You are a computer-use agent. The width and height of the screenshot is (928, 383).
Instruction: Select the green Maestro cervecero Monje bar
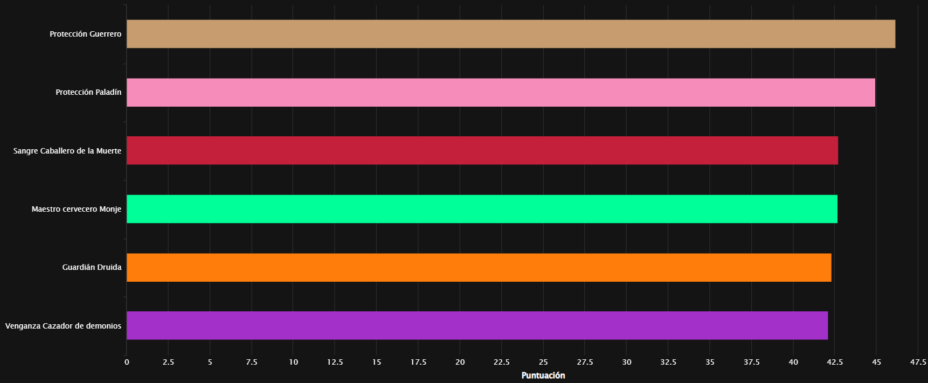[x=482, y=209]
